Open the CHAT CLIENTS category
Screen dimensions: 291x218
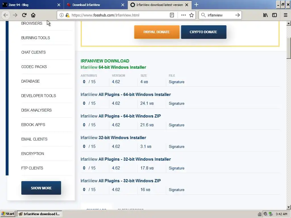[x=34, y=52]
